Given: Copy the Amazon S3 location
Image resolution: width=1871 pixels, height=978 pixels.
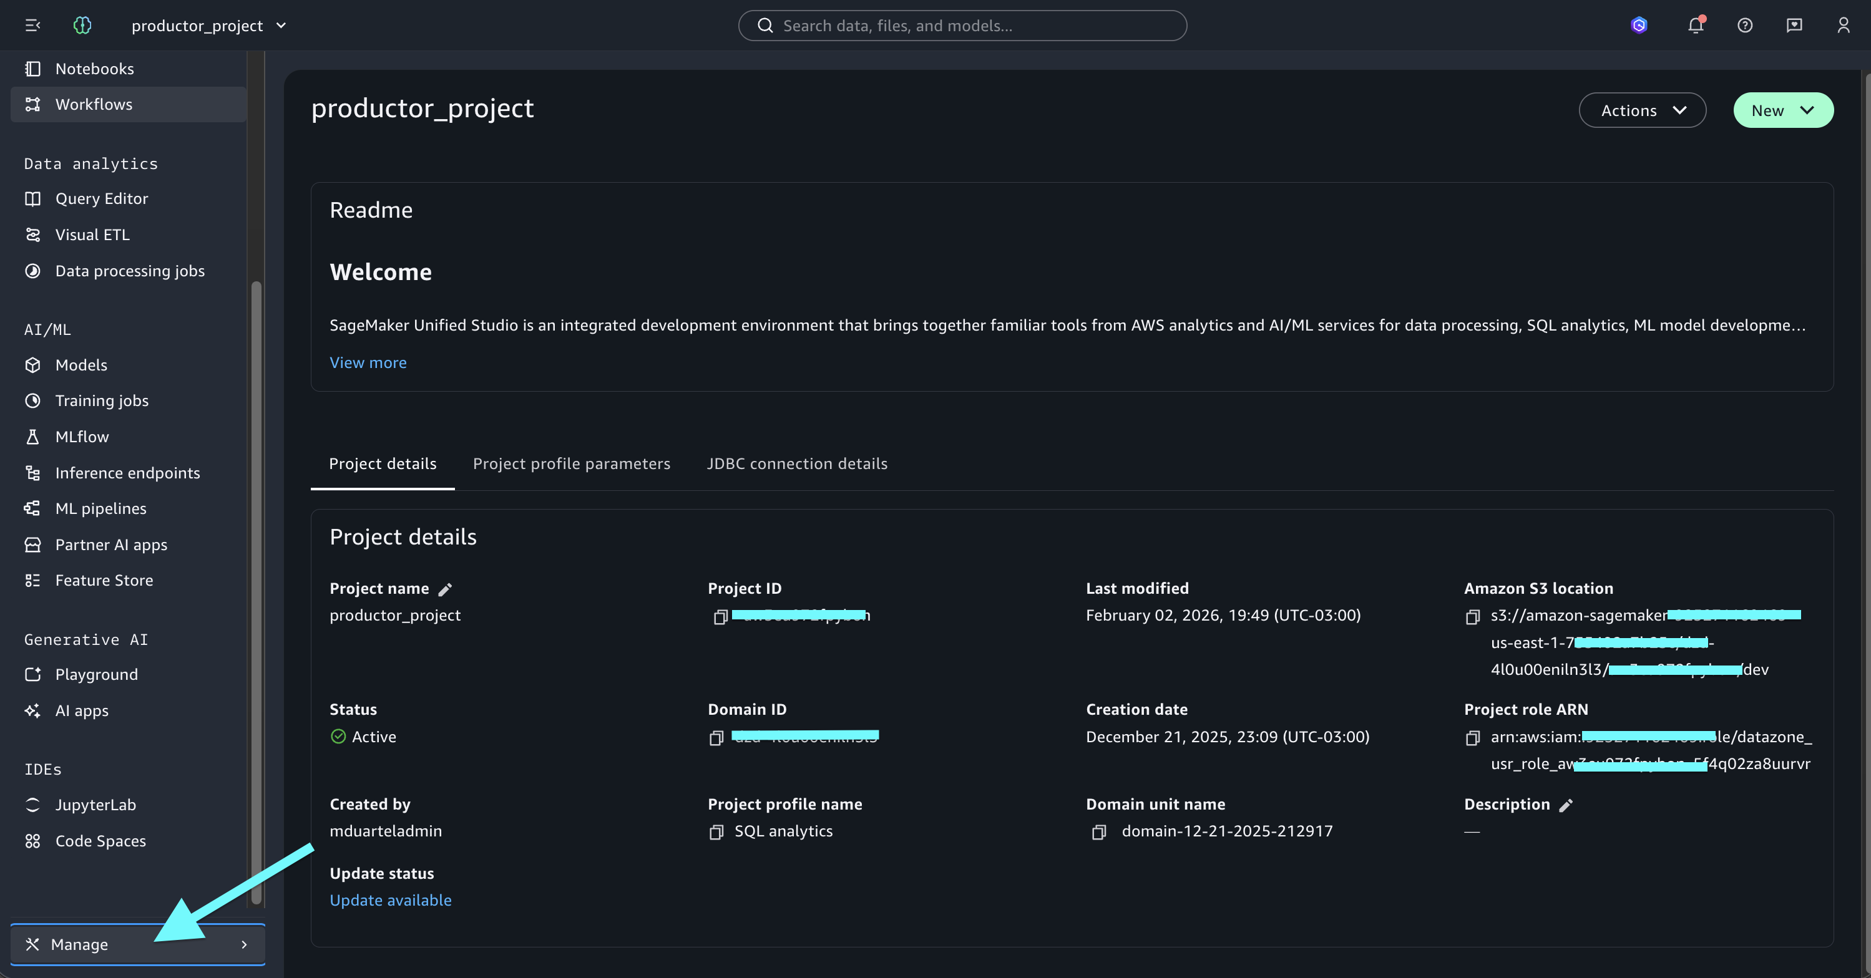Looking at the screenshot, I should click(1472, 616).
